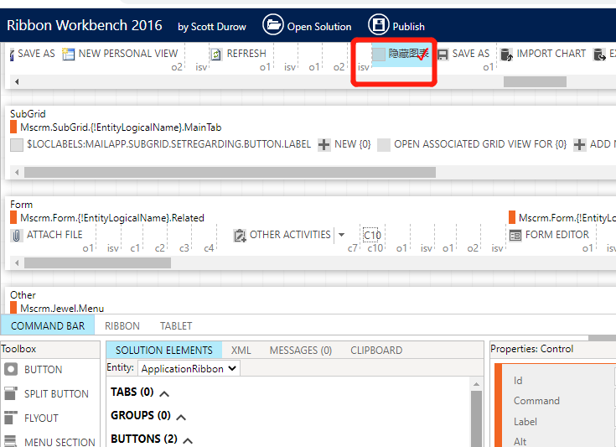Click the Publish disk icon
This screenshot has width=616, height=447.
378,25
